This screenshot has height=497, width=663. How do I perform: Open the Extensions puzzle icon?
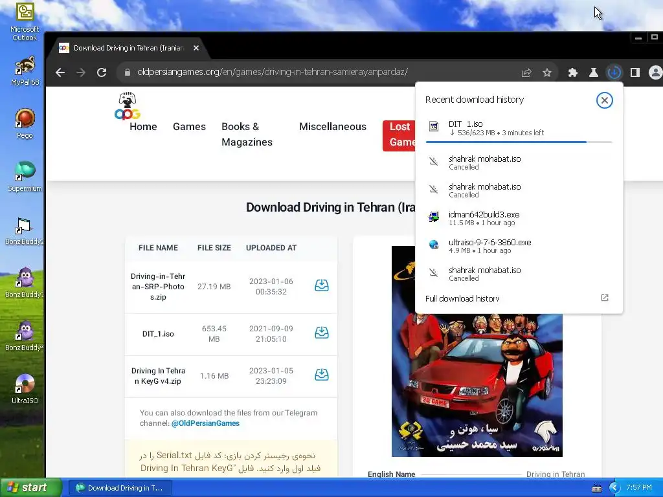pyautogui.click(x=573, y=72)
